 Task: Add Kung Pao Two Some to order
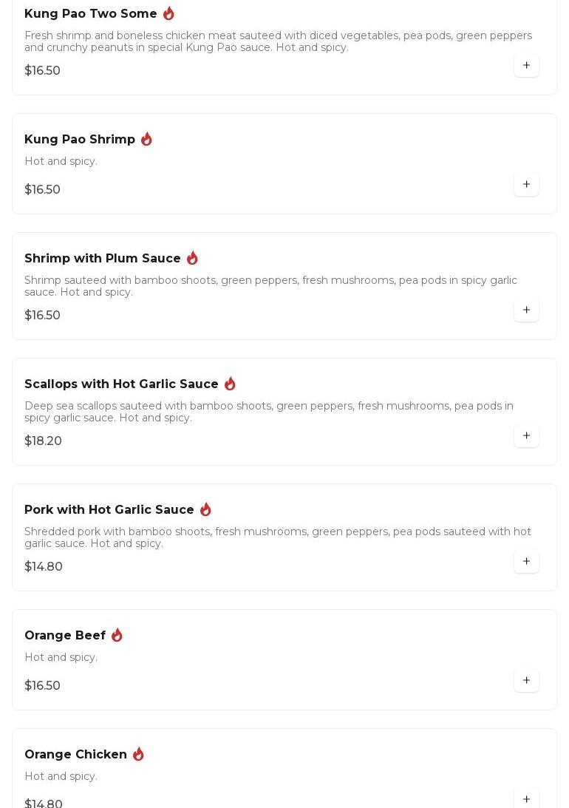[x=526, y=66]
